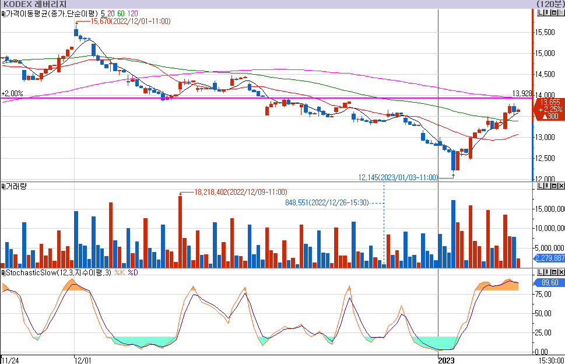Click the L button on StochasticSlow panel
Image resolution: width=565 pixels, height=364 pixels.
(x=540, y=272)
